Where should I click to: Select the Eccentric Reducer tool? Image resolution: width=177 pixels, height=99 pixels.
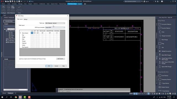tap(165, 28)
